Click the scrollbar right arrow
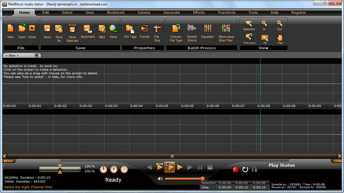344x193 pixels. (340, 156)
